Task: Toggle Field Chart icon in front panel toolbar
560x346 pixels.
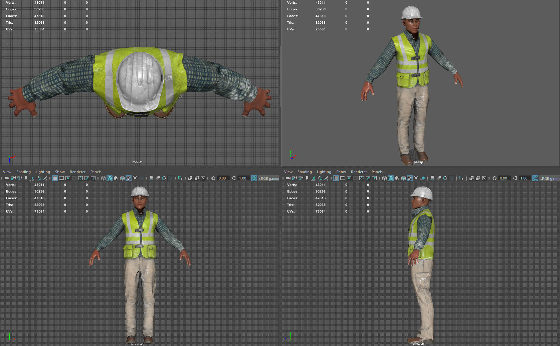Action: tap(80, 178)
